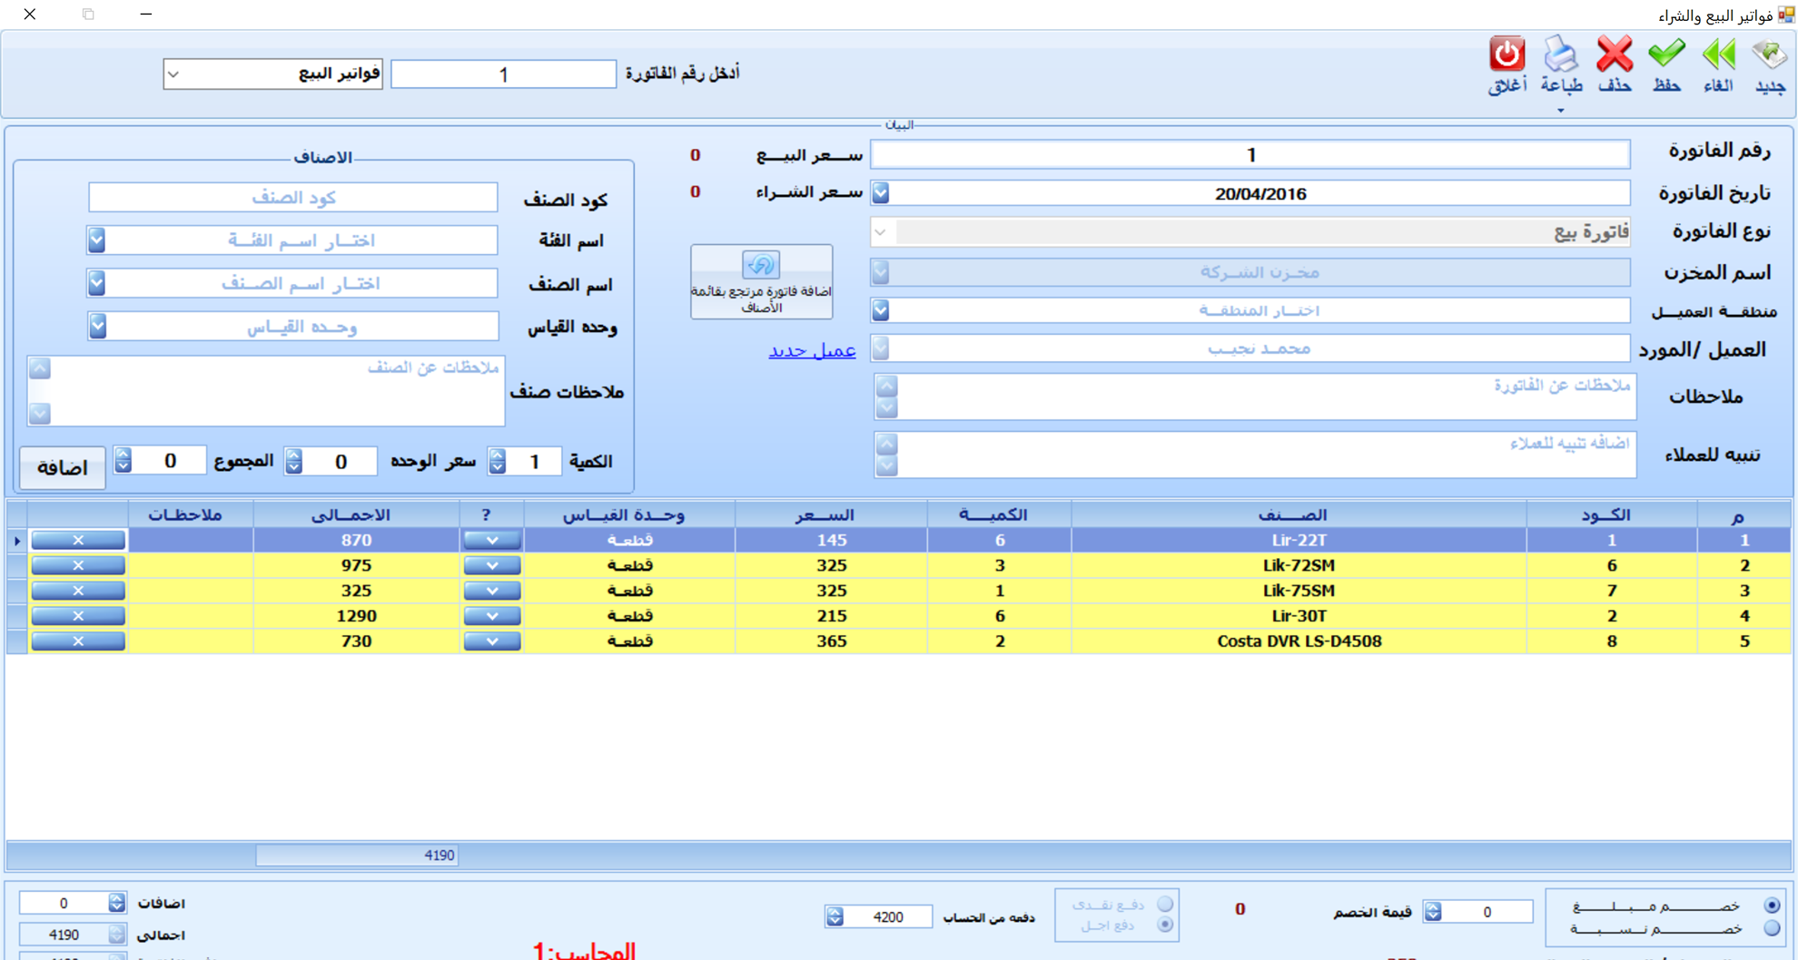Click the item notes ملاحظات عن الصنف area
1798x960 pixels.
click(x=266, y=390)
